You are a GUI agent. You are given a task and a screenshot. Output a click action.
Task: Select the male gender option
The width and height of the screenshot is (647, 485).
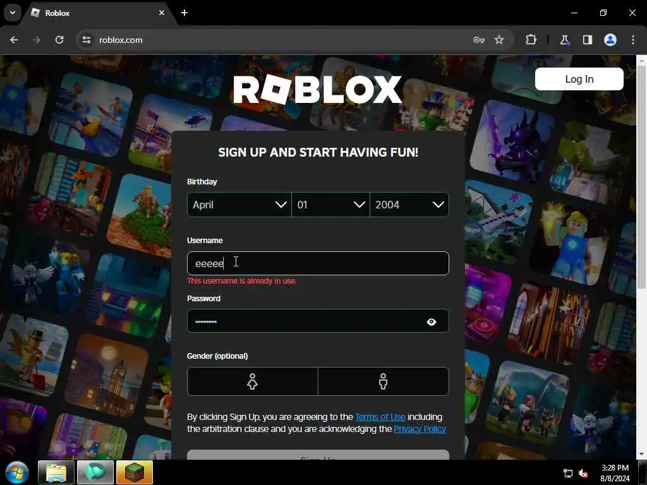[x=384, y=381]
